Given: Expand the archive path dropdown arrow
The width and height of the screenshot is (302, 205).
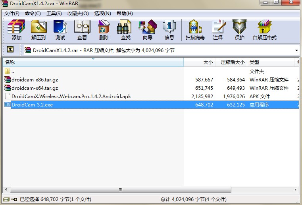Looking at the screenshot, I should tap(296, 50).
